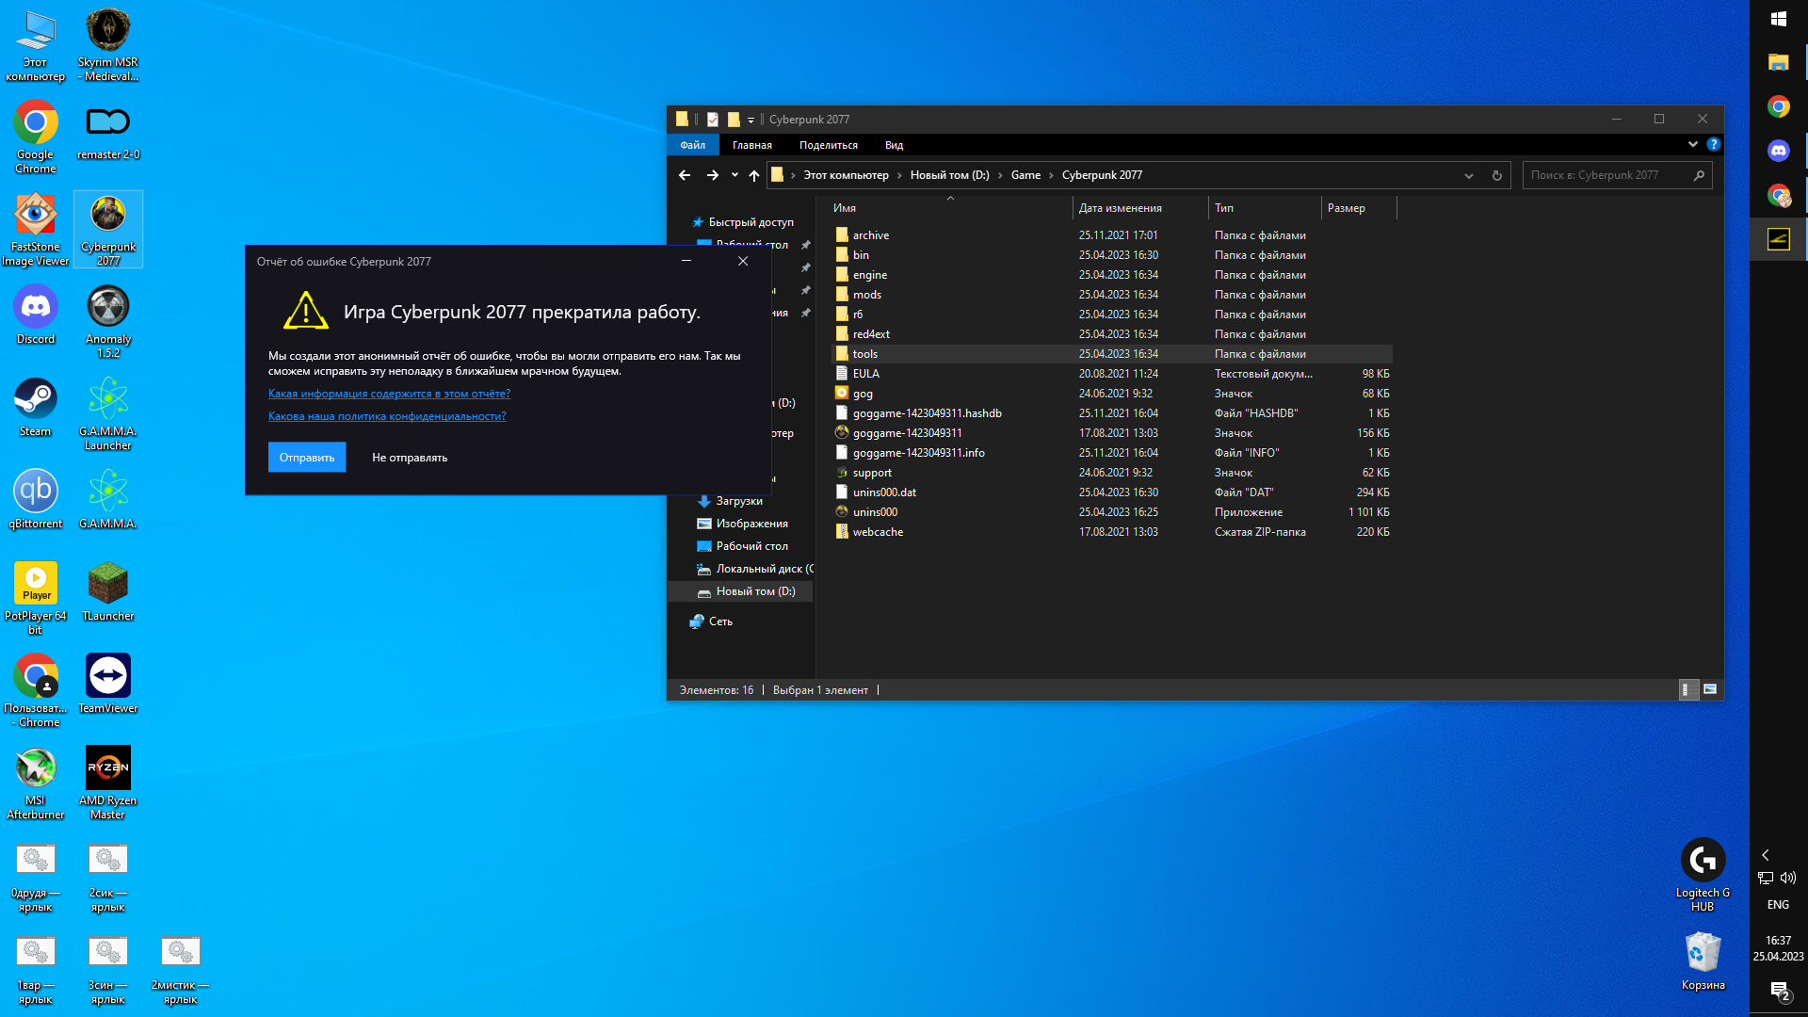Screen dimensions: 1808x1017
Task: Go up one folder level in Explorer
Action: click(753, 175)
